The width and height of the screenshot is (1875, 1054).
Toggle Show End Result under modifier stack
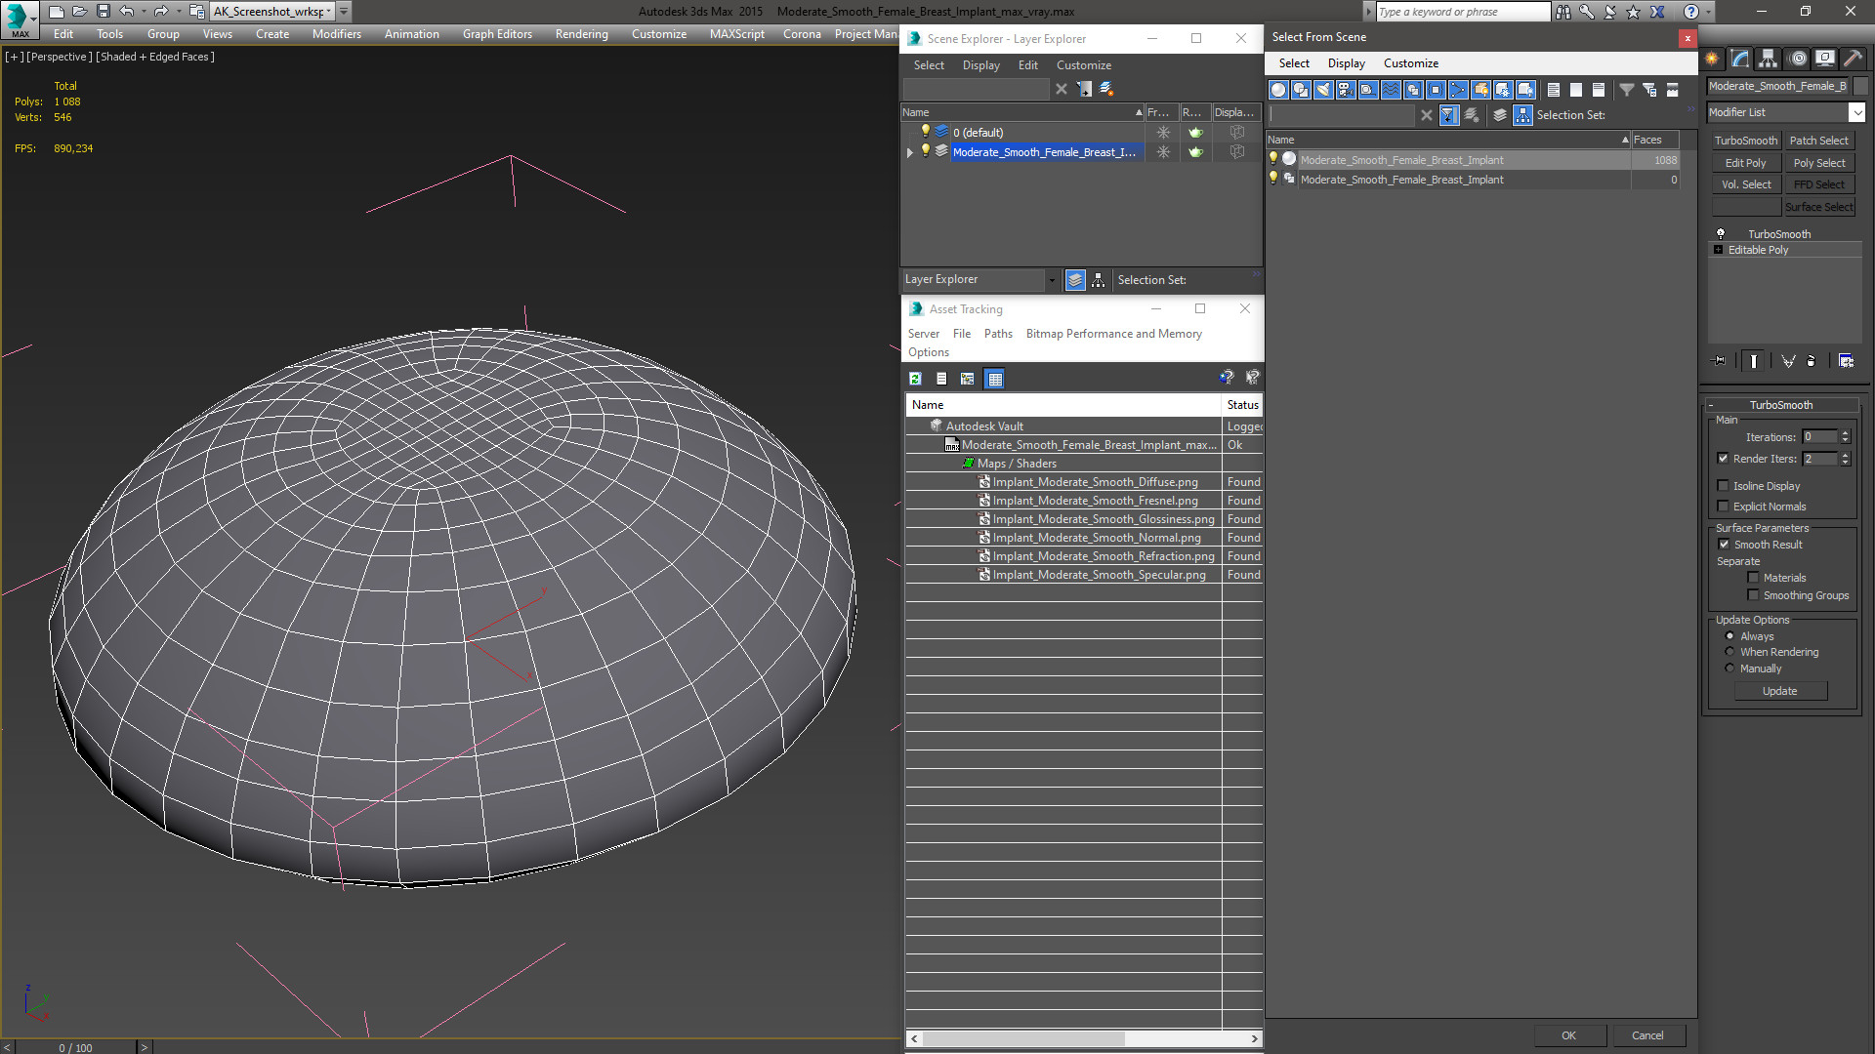(1754, 361)
